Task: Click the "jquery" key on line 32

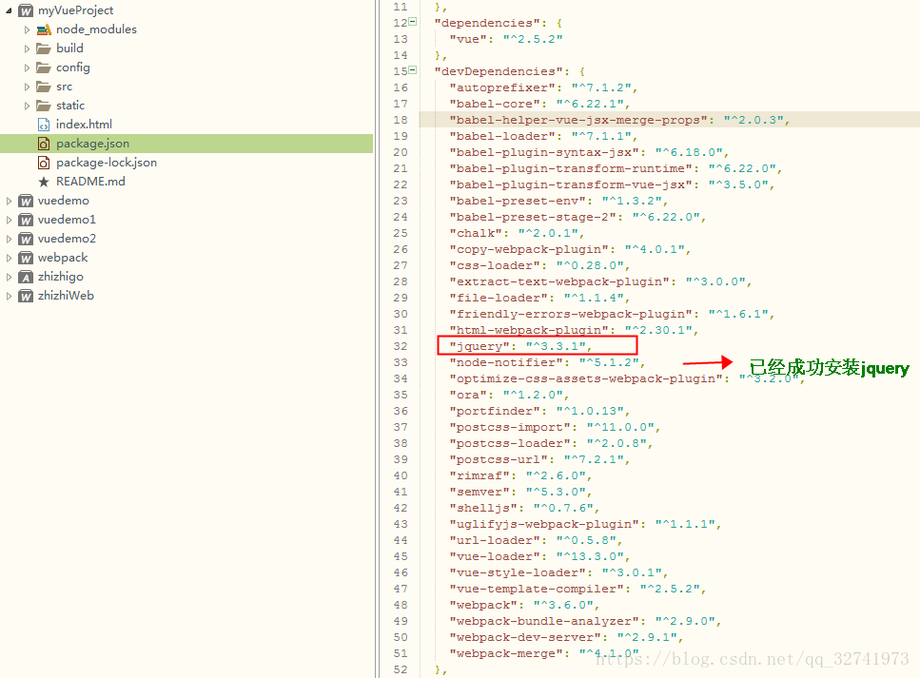Action: pyautogui.click(x=480, y=346)
